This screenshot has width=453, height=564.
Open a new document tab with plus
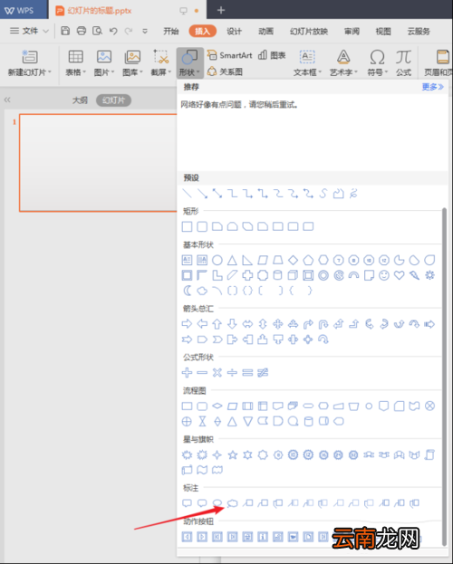point(221,11)
